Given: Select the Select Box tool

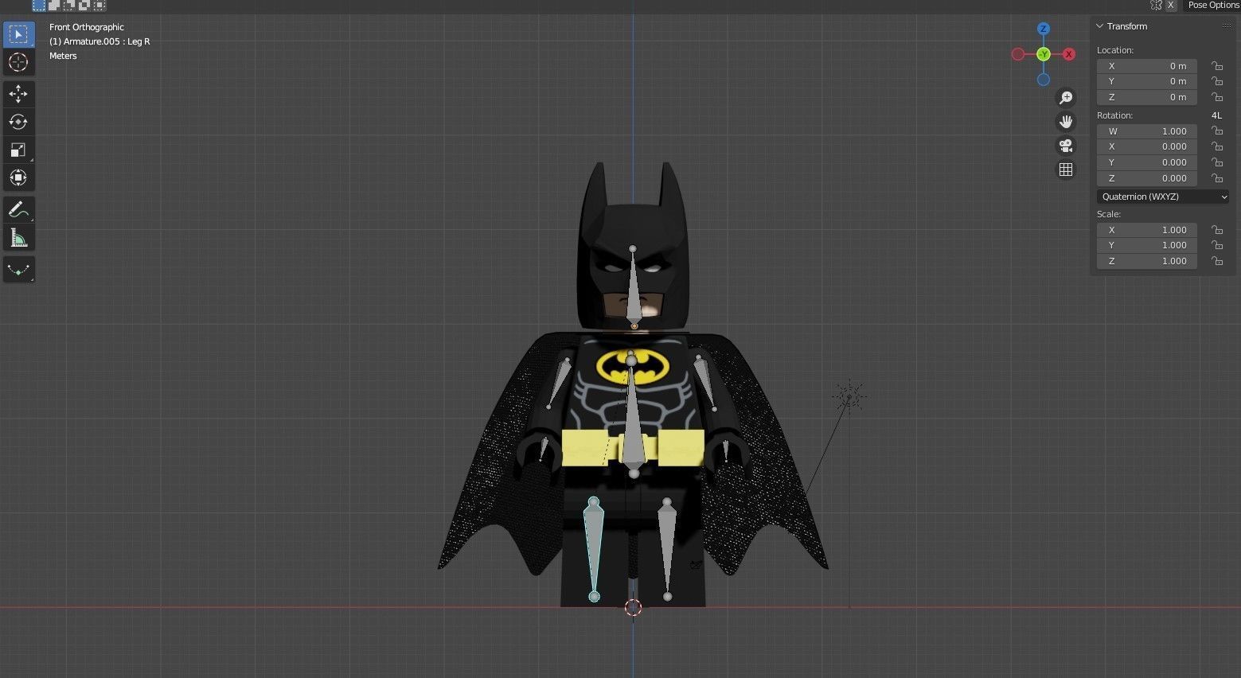Looking at the screenshot, I should click(18, 34).
